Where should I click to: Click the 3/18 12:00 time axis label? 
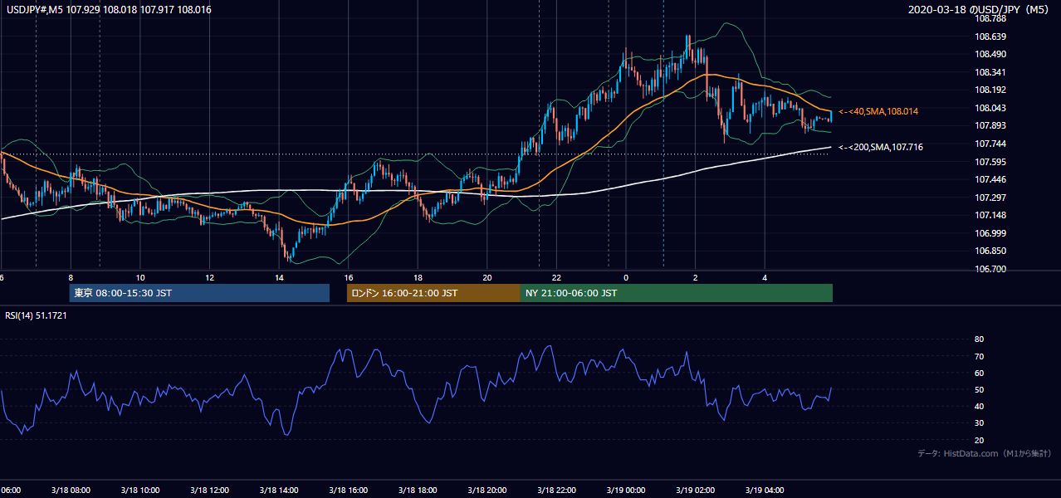(209, 491)
